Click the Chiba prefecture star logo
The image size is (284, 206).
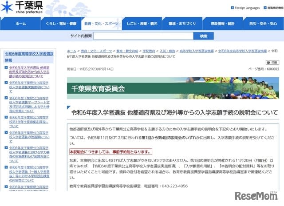7,8
